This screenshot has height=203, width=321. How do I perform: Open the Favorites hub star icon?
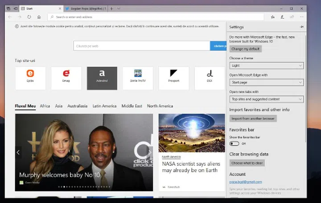coord(272,17)
